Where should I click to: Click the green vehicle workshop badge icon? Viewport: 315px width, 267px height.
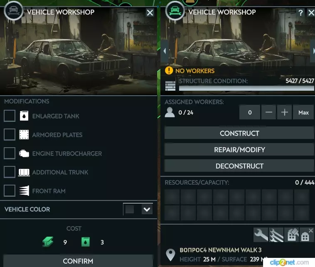pyautogui.click(x=175, y=10)
